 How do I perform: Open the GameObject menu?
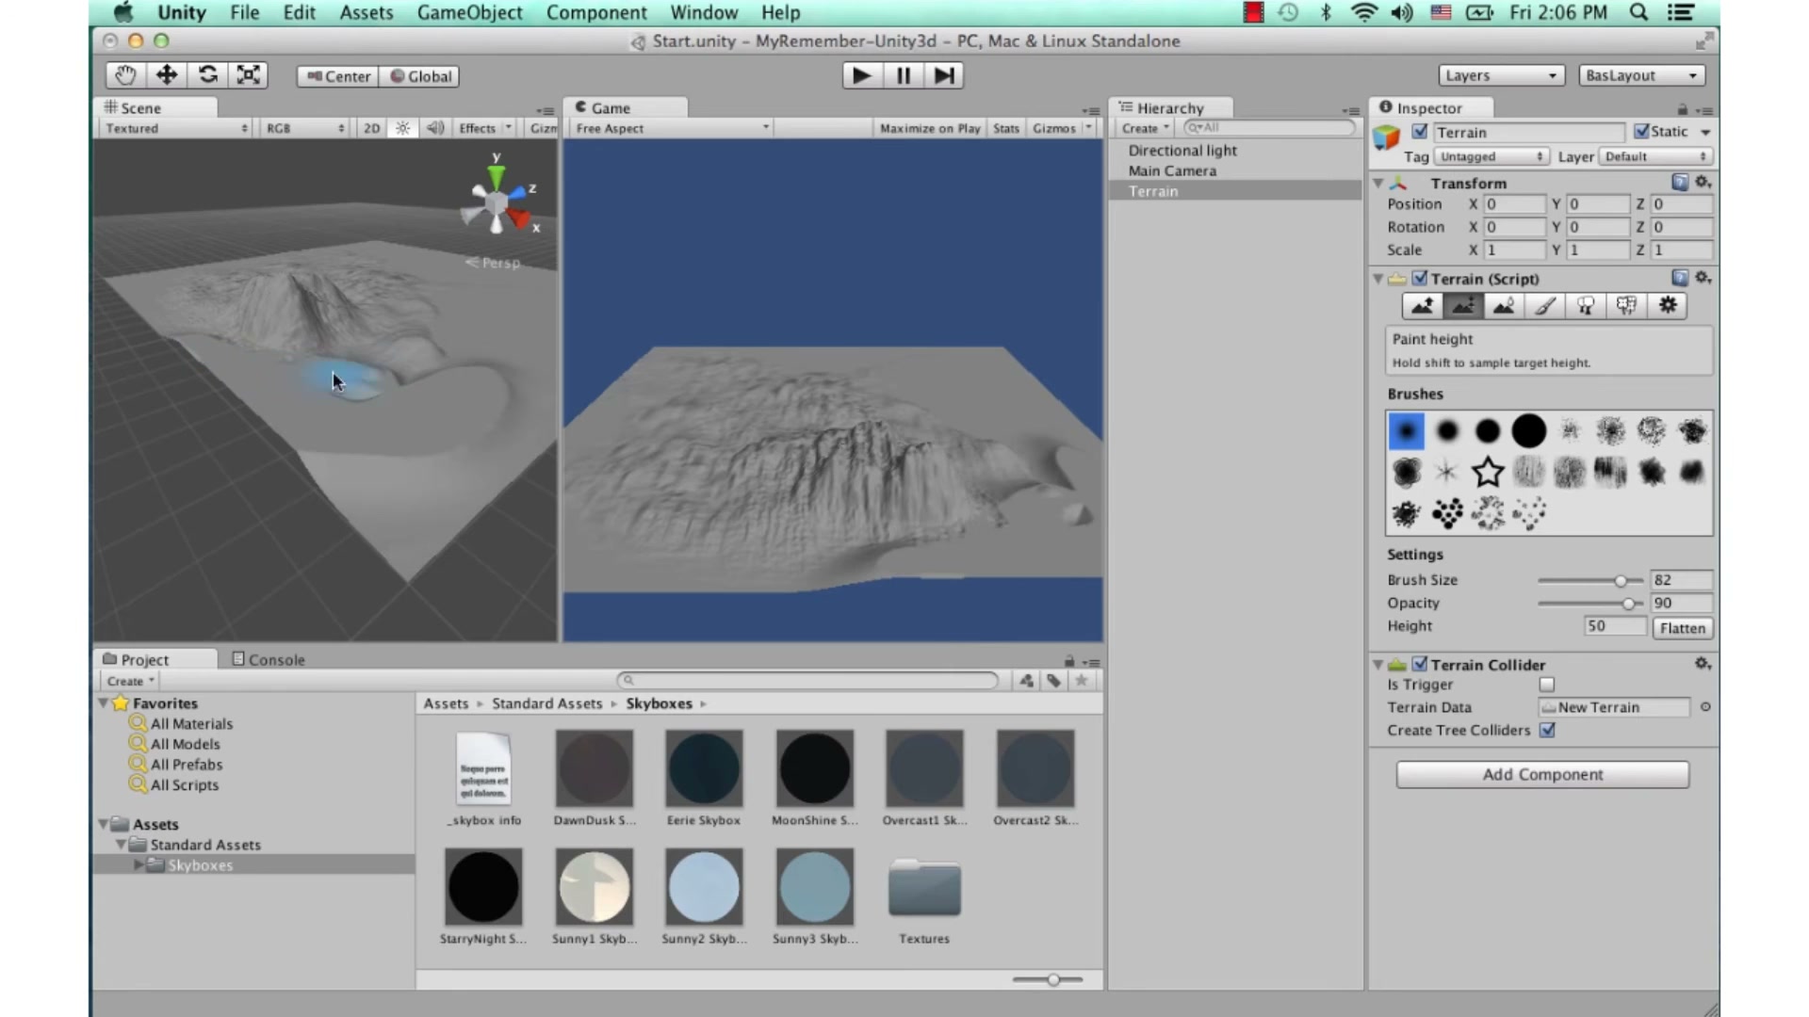click(x=469, y=12)
